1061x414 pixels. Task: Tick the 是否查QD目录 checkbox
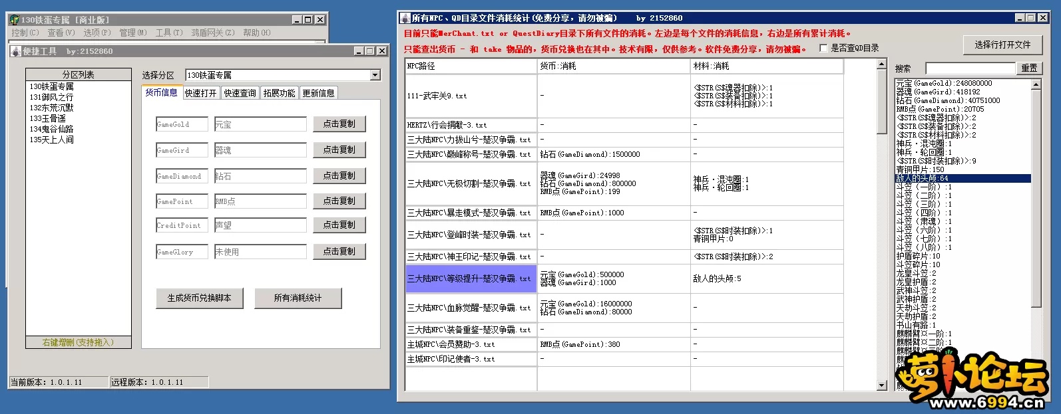coord(824,48)
